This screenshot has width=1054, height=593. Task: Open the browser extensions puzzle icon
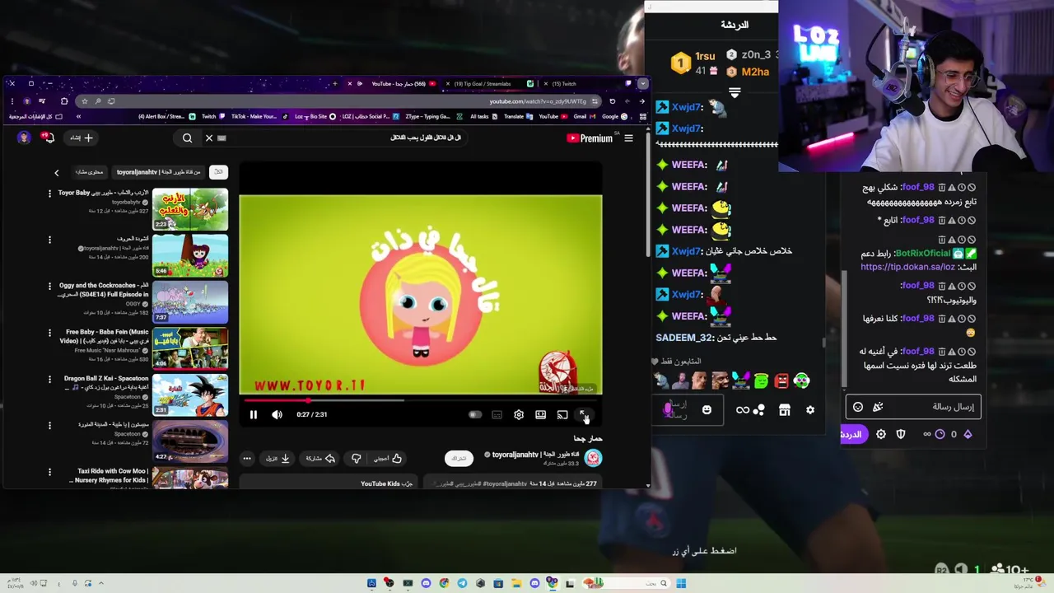[x=64, y=101]
